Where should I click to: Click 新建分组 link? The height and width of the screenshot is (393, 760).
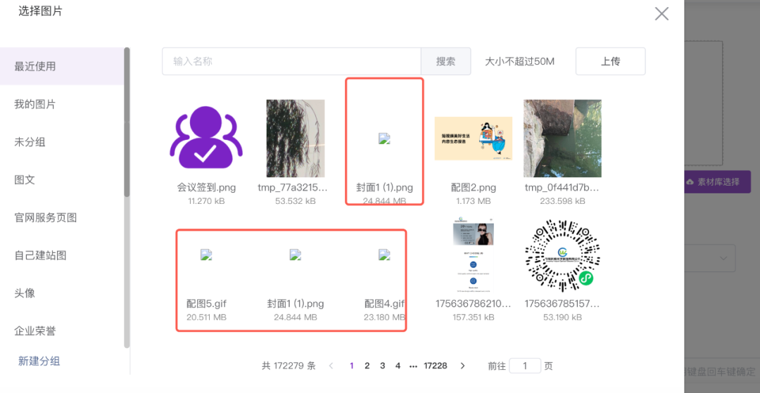[39, 361]
